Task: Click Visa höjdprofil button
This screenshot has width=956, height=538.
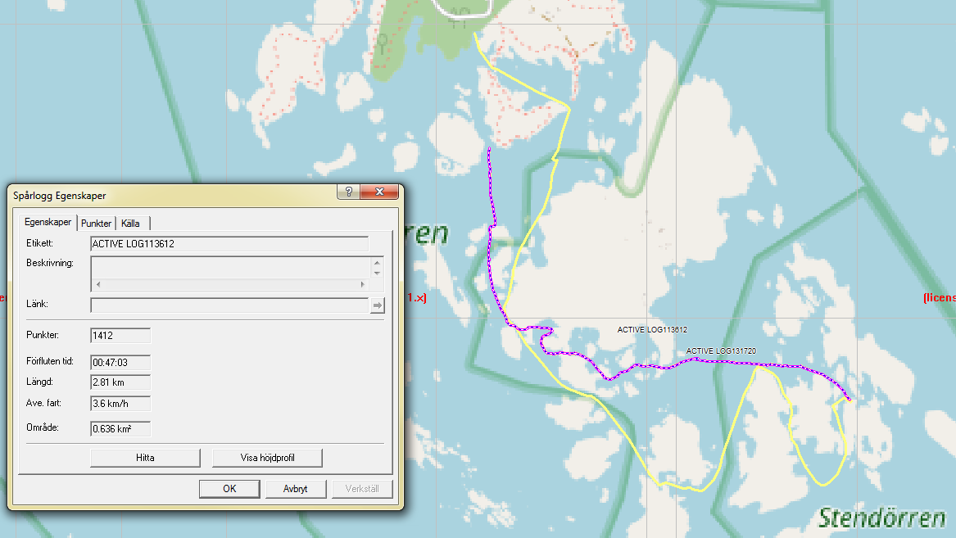Action: pos(267,458)
